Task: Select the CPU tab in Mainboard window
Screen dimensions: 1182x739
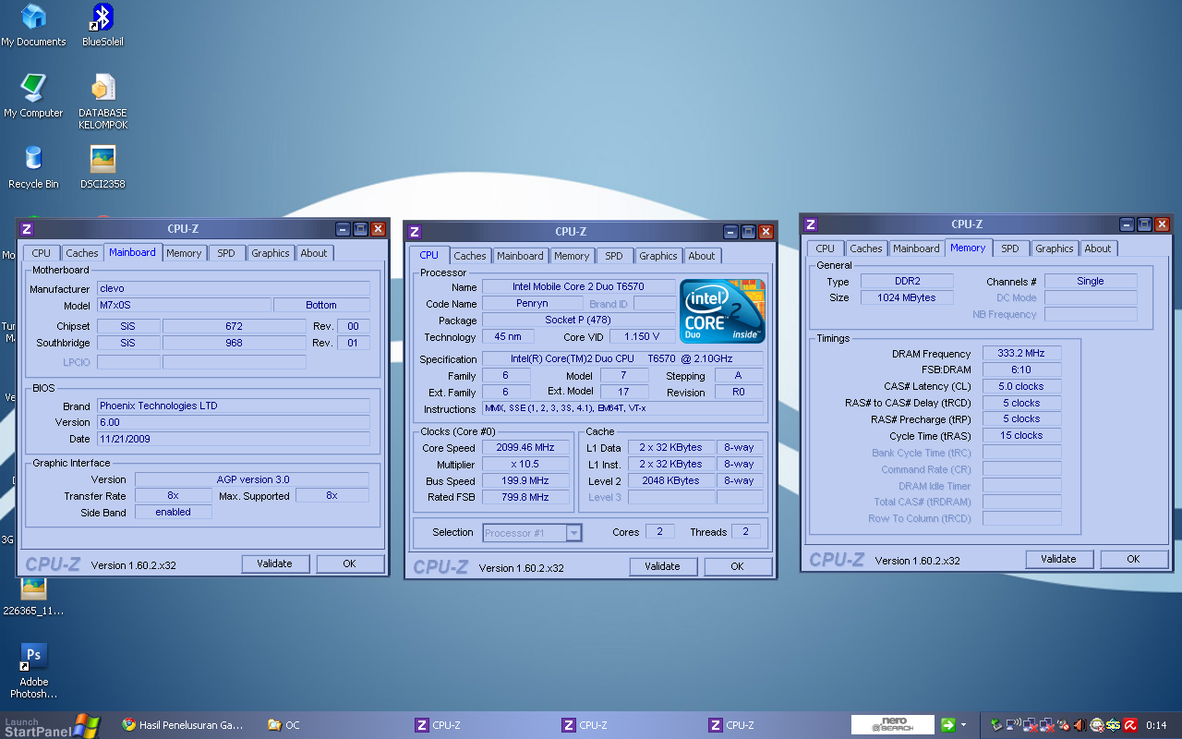Action: [42, 253]
